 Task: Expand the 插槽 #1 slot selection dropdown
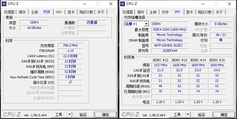click(146, 24)
